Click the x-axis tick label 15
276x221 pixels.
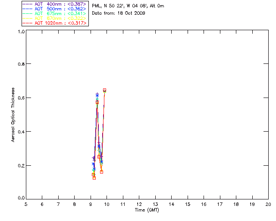click(x=188, y=205)
